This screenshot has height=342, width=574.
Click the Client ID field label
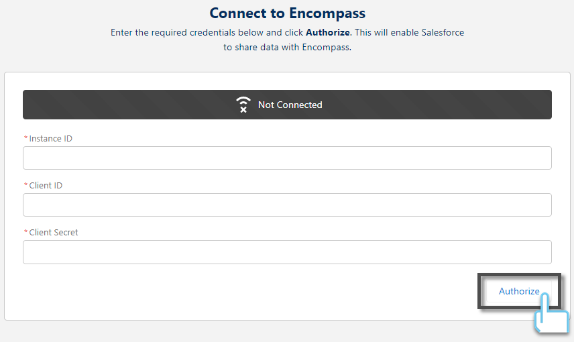click(x=46, y=185)
